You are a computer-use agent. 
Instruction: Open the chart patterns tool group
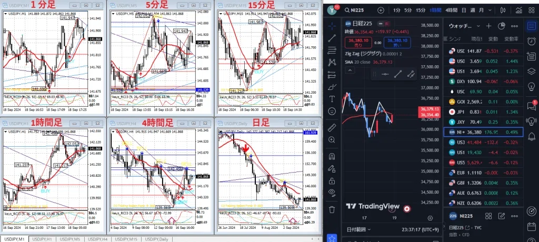(x=332, y=62)
